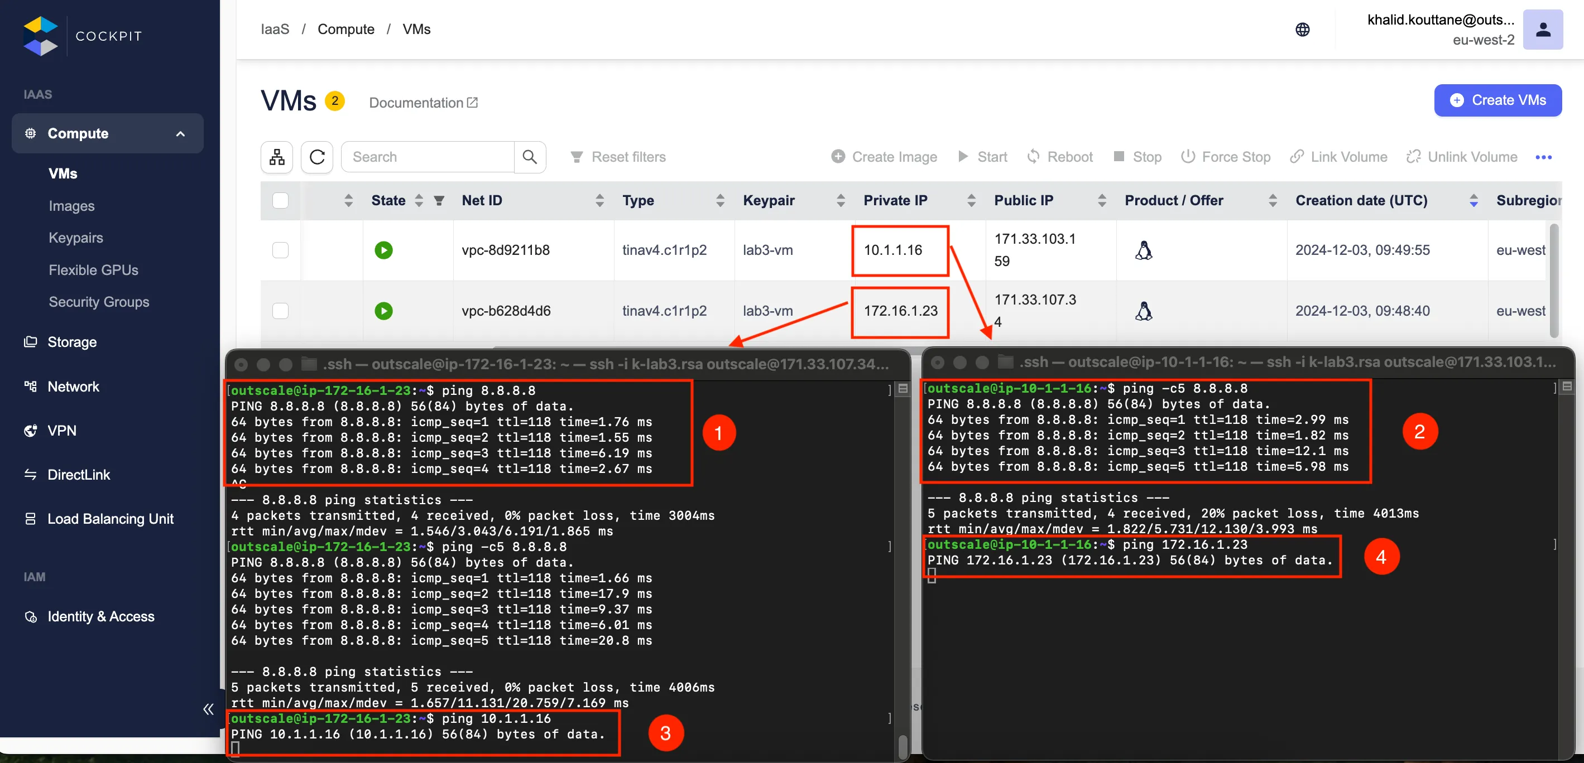Screen dimensions: 1584x763
Task: Open Security Groups in sidebar
Action: (98, 302)
